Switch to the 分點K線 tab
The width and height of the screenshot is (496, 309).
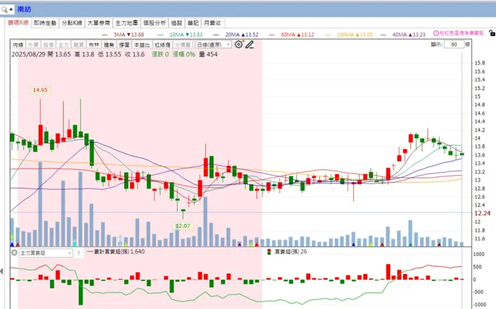point(72,23)
